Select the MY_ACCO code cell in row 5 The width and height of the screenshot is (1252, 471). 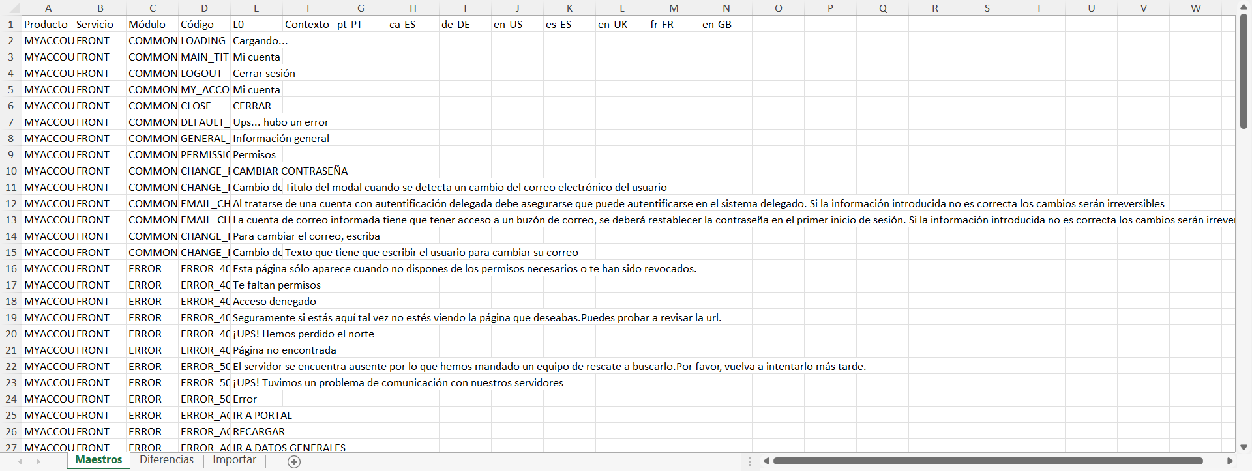coord(205,89)
